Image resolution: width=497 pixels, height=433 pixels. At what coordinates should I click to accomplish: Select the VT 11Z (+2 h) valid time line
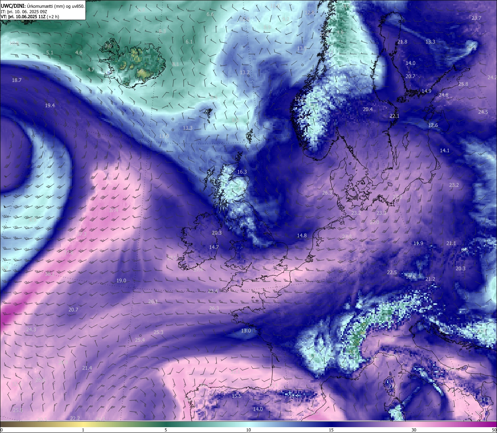30,17
